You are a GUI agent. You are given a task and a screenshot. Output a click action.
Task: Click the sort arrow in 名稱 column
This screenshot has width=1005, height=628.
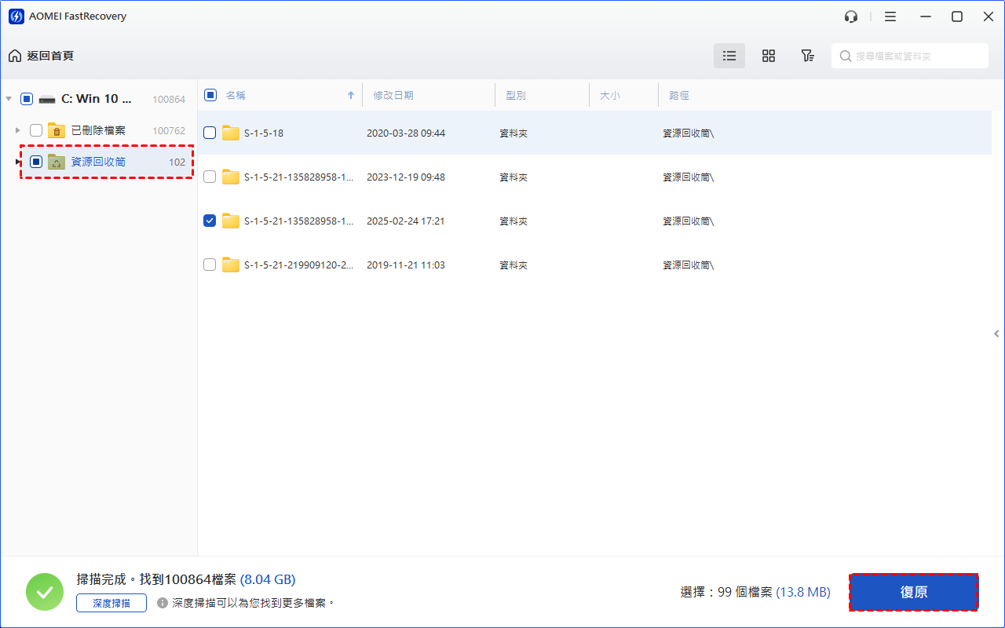click(x=351, y=95)
